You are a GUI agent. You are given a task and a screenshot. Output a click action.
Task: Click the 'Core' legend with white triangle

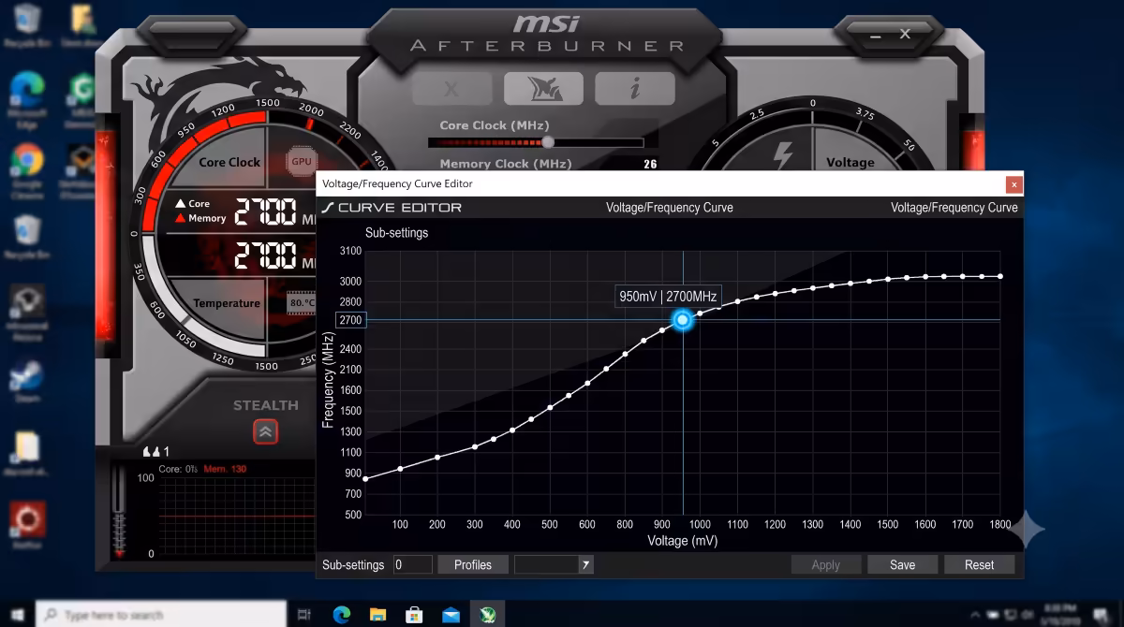point(193,203)
